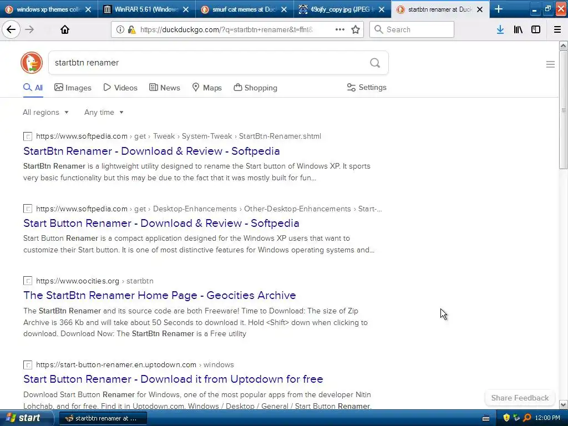
Task: Submit search with magnifier in DuckDuckGo box
Action: [375, 63]
